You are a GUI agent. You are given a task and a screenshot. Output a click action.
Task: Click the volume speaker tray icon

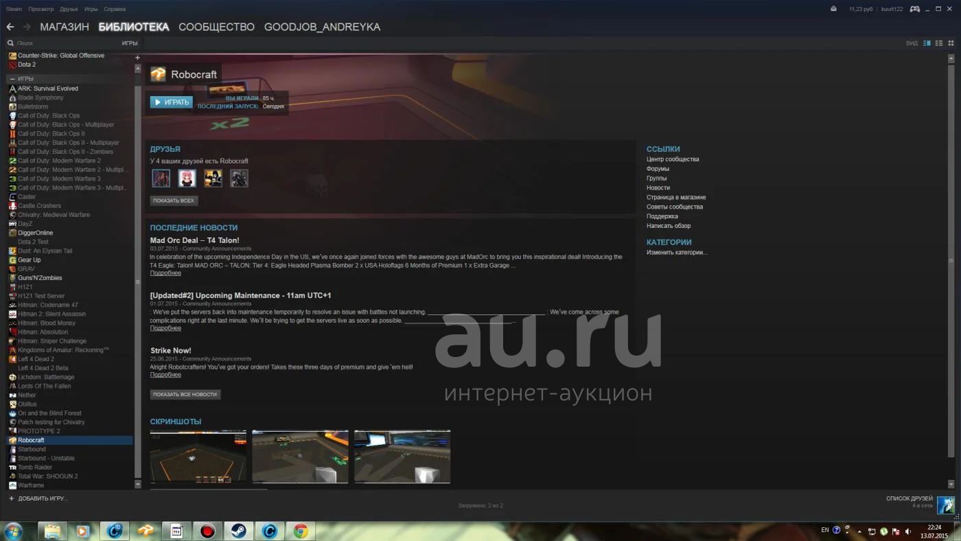tap(908, 531)
